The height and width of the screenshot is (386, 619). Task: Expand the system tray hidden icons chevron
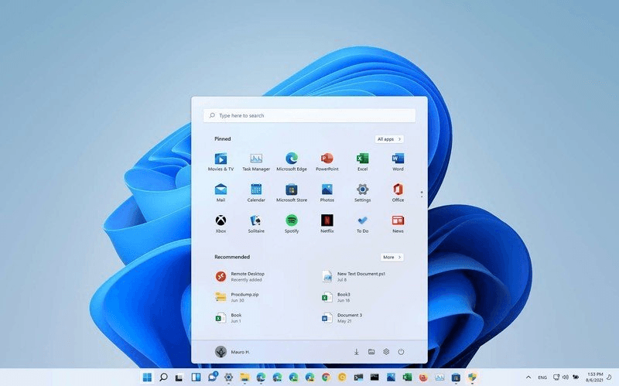click(x=528, y=377)
